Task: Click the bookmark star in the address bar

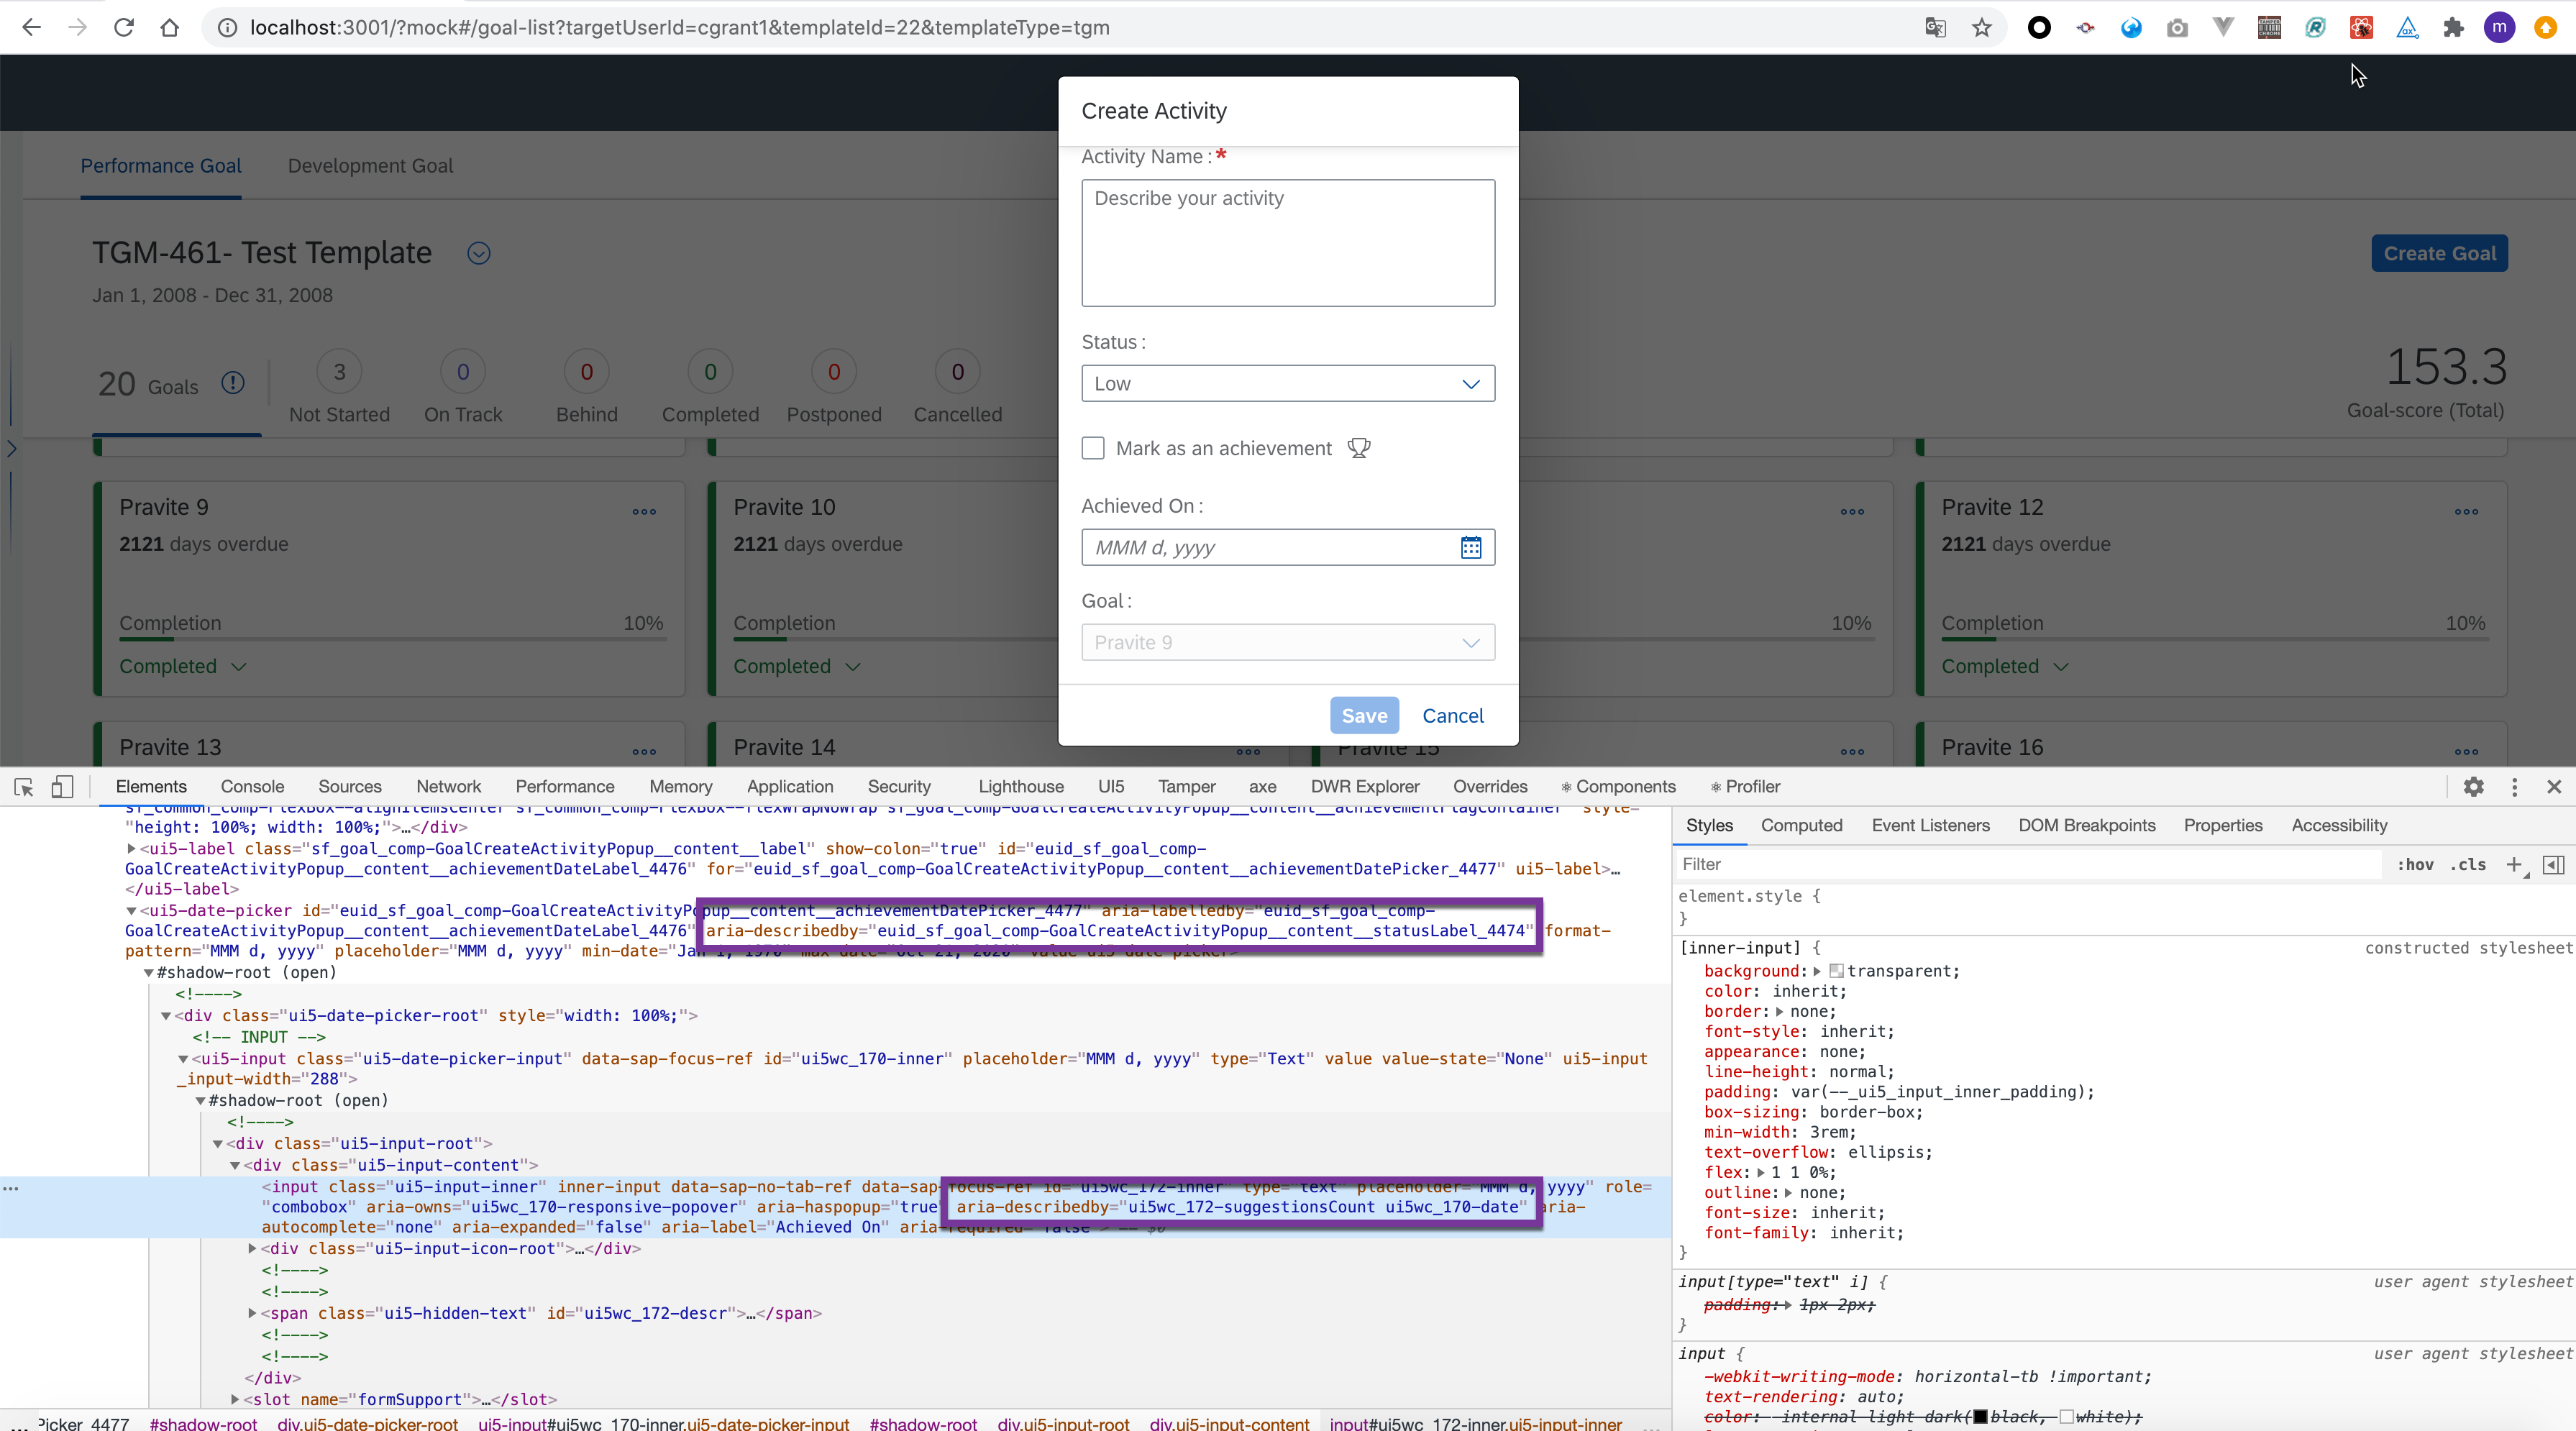Action: click(x=1981, y=27)
